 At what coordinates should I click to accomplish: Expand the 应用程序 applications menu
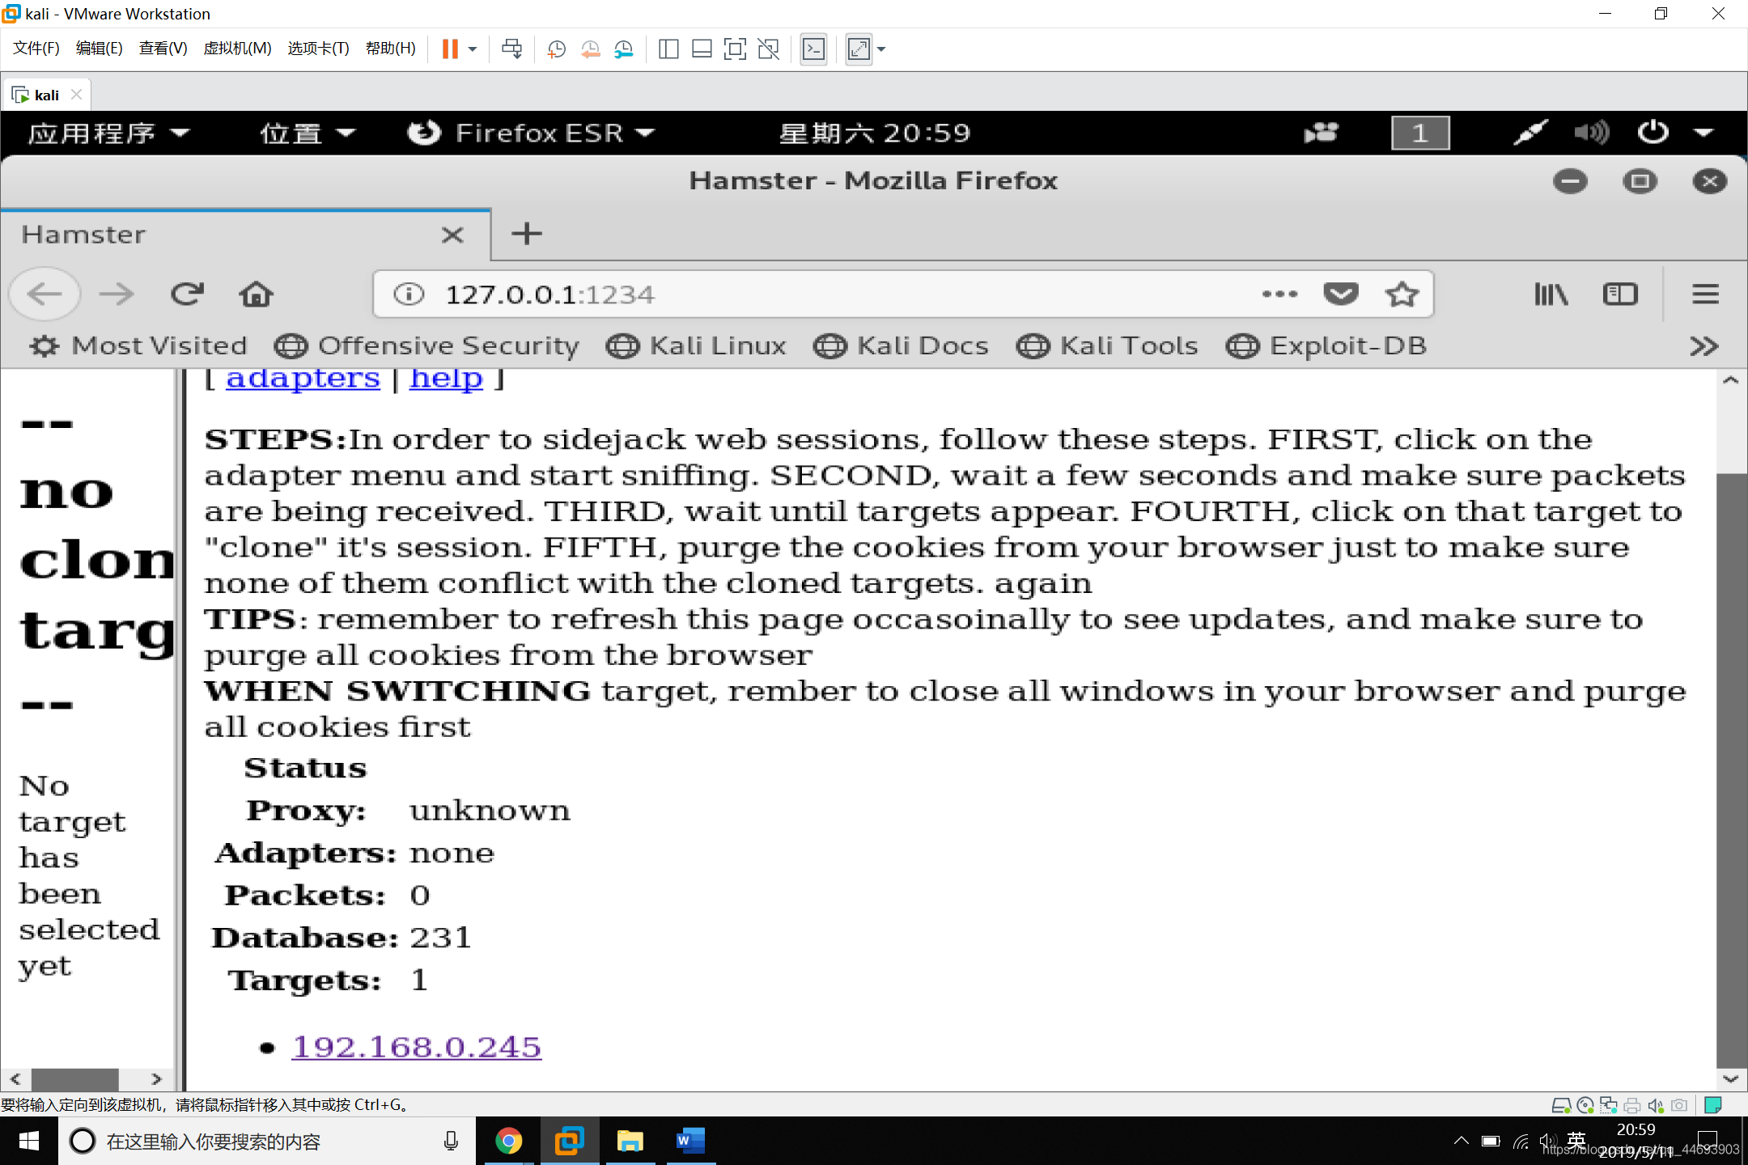[x=108, y=133]
